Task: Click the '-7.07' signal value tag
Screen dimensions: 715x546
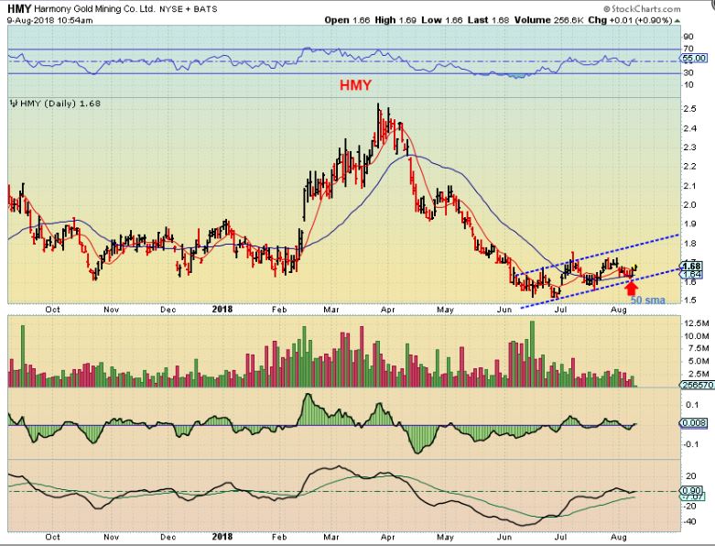Action: pos(694,497)
